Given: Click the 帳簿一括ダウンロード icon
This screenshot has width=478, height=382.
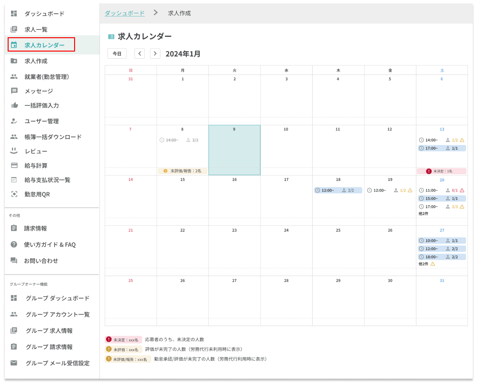Looking at the screenshot, I should point(14,137).
